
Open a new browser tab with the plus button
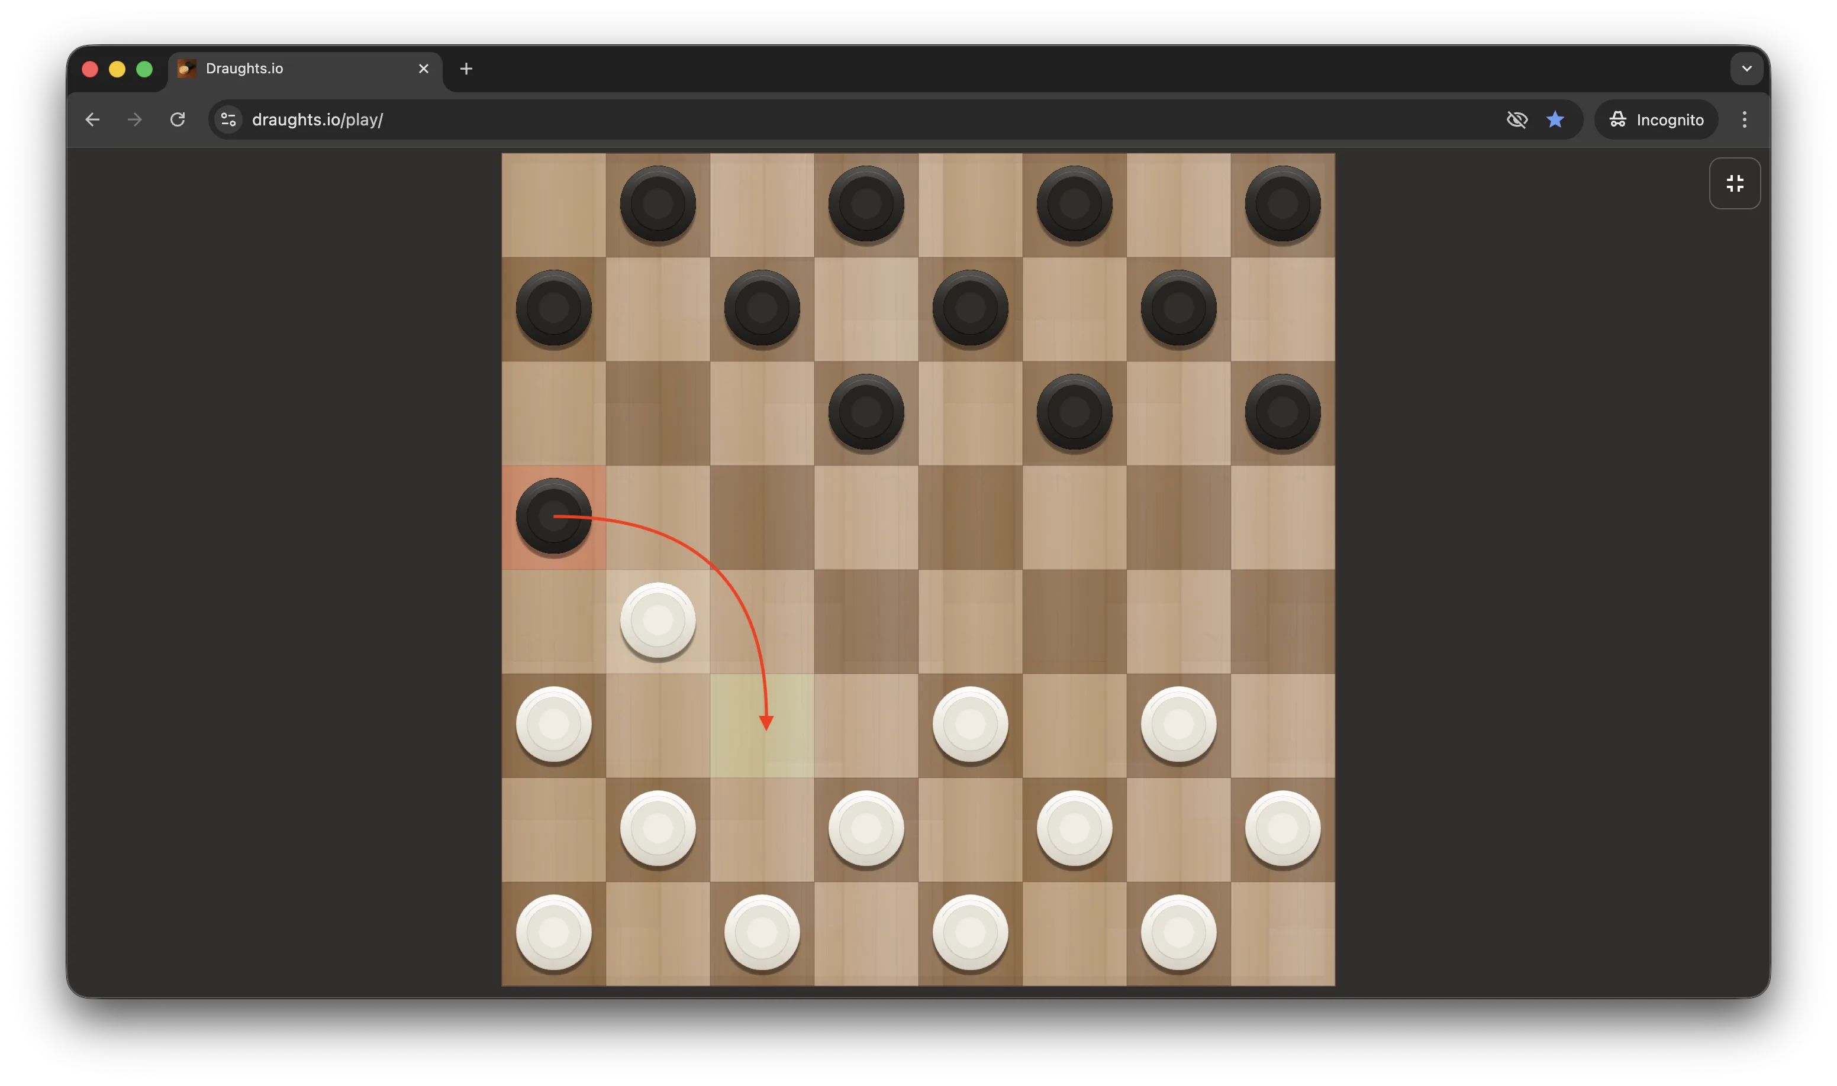point(466,68)
